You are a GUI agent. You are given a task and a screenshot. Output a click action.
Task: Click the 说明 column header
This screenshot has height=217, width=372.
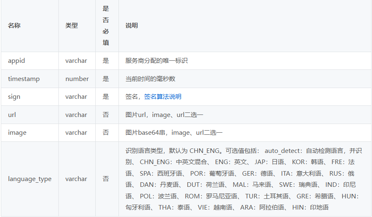click(x=132, y=26)
